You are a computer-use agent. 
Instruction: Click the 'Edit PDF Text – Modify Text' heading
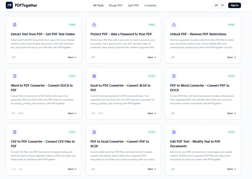[x=195, y=144]
